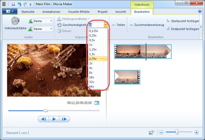Click the previous frame button
The height and width of the screenshot is (140, 205).
(x=44, y=119)
